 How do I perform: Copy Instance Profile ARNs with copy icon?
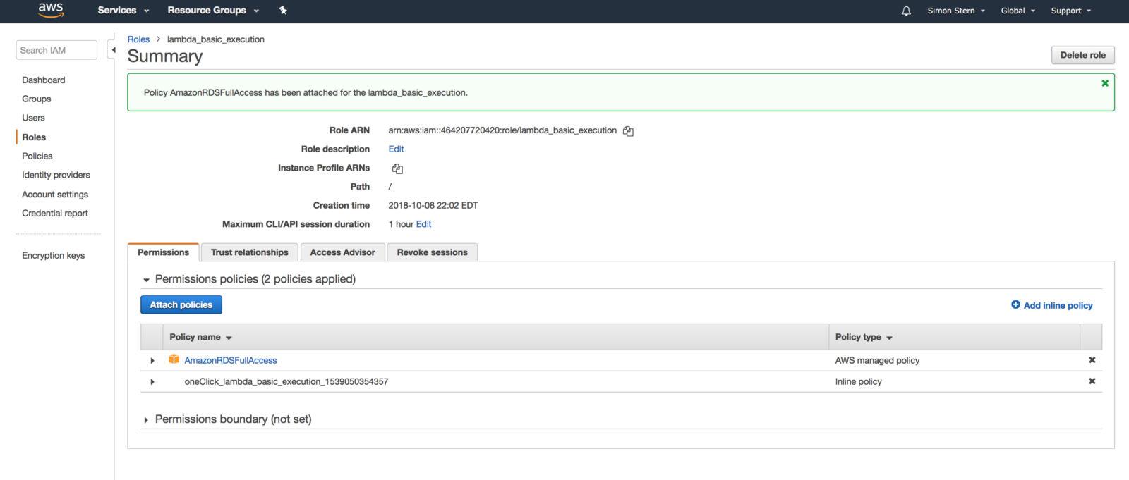click(x=397, y=168)
